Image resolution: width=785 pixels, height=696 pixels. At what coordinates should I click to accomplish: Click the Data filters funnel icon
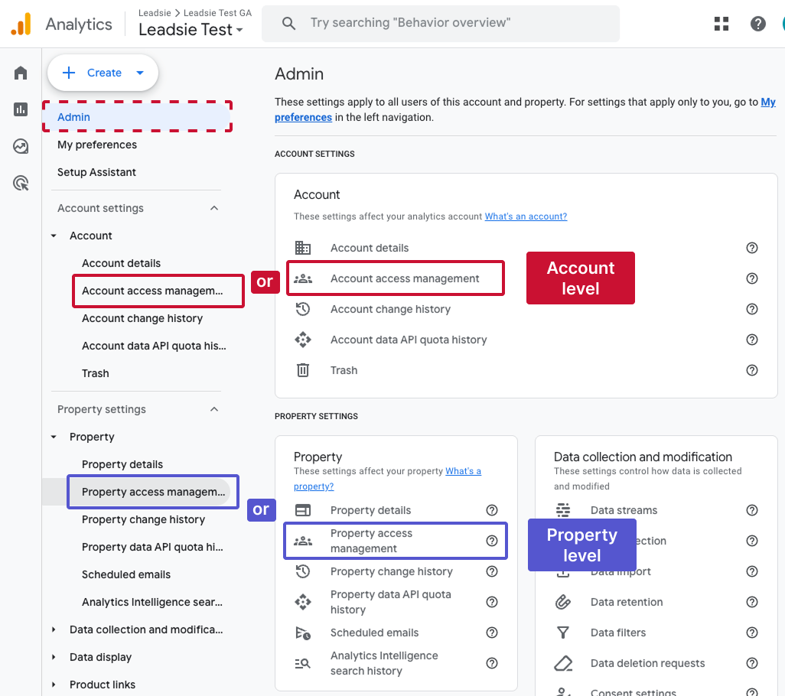tap(562, 633)
